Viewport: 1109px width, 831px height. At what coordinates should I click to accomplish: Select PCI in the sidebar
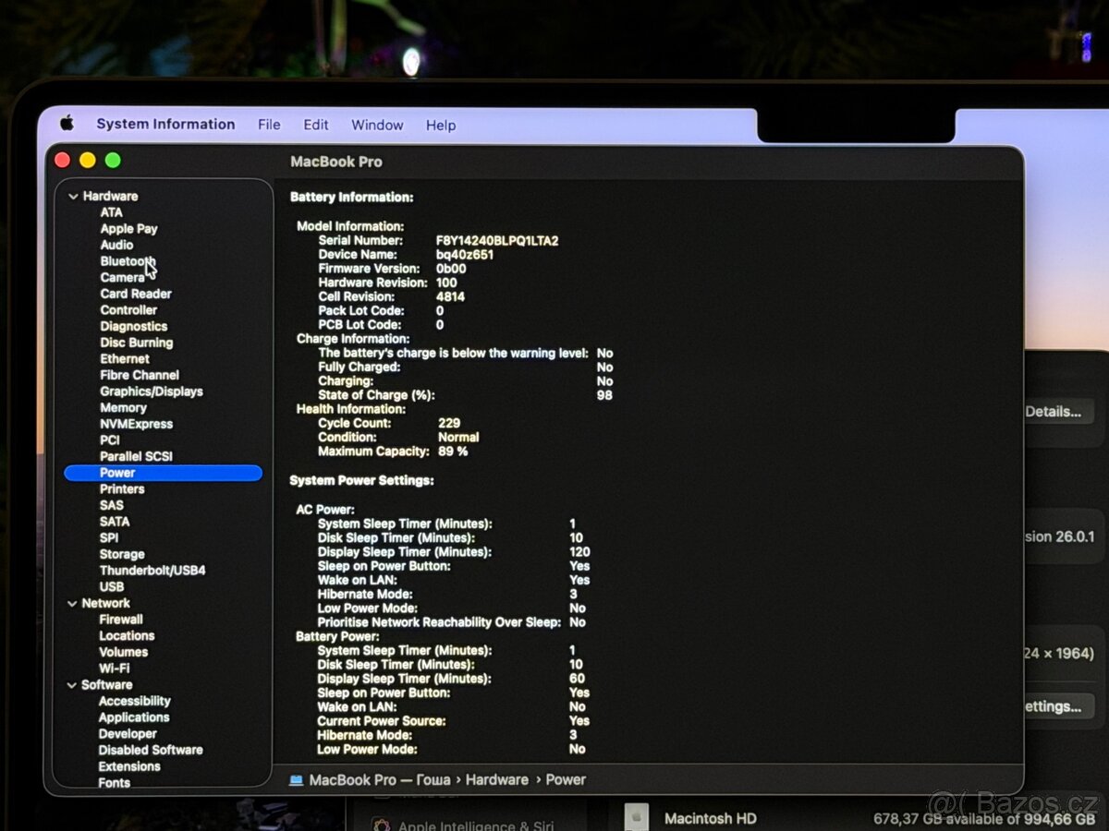[x=110, y=440]
